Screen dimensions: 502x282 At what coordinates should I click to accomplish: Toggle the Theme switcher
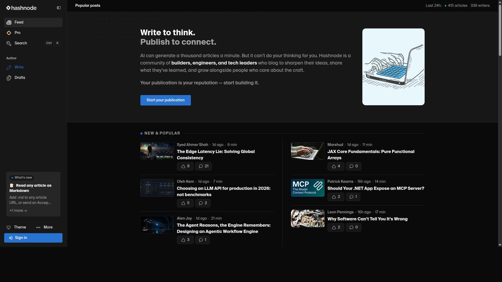click(x=16, y=227)
